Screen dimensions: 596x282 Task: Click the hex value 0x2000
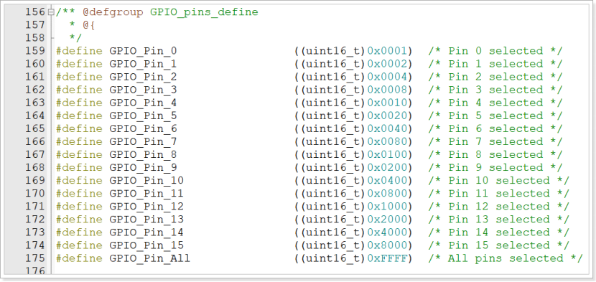tap(387, 220)
